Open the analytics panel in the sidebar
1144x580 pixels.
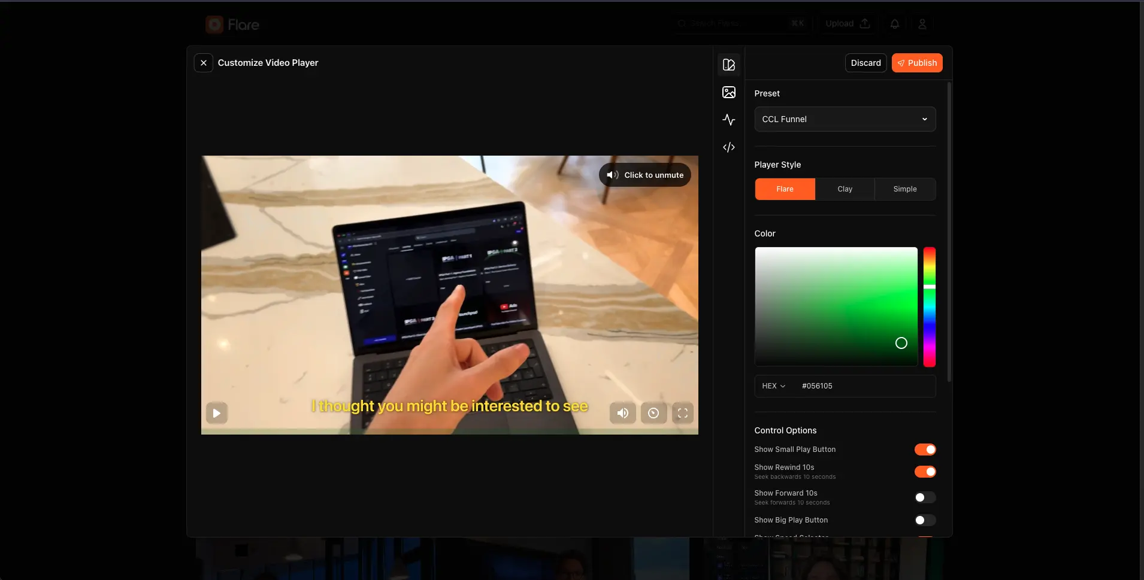click(x=729, y=120)
